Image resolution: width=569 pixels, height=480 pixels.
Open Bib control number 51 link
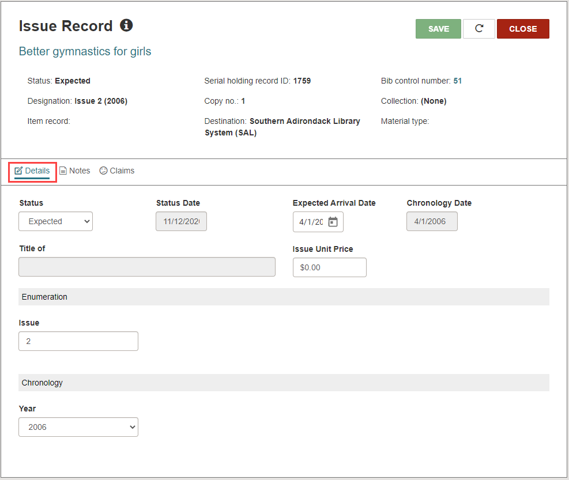[458, 81]
